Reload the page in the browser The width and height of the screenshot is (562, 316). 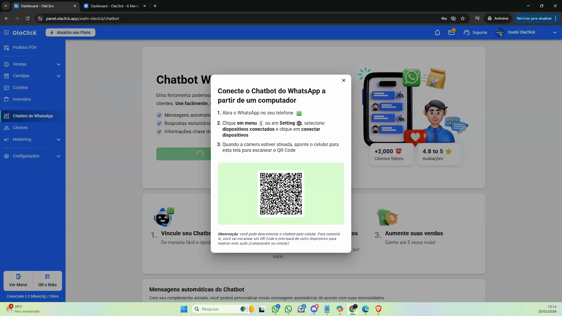[x=27, y=19]
